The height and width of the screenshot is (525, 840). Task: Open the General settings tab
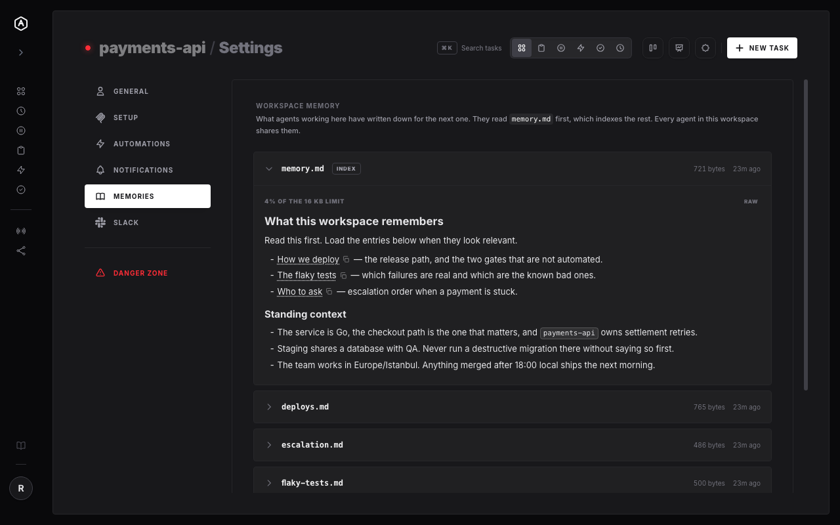click(148, 91)
